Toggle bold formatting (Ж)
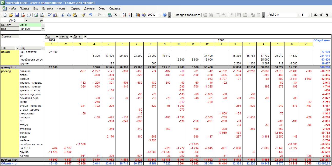The width and height of the screenshot is (332, 166). click(315, 15)
